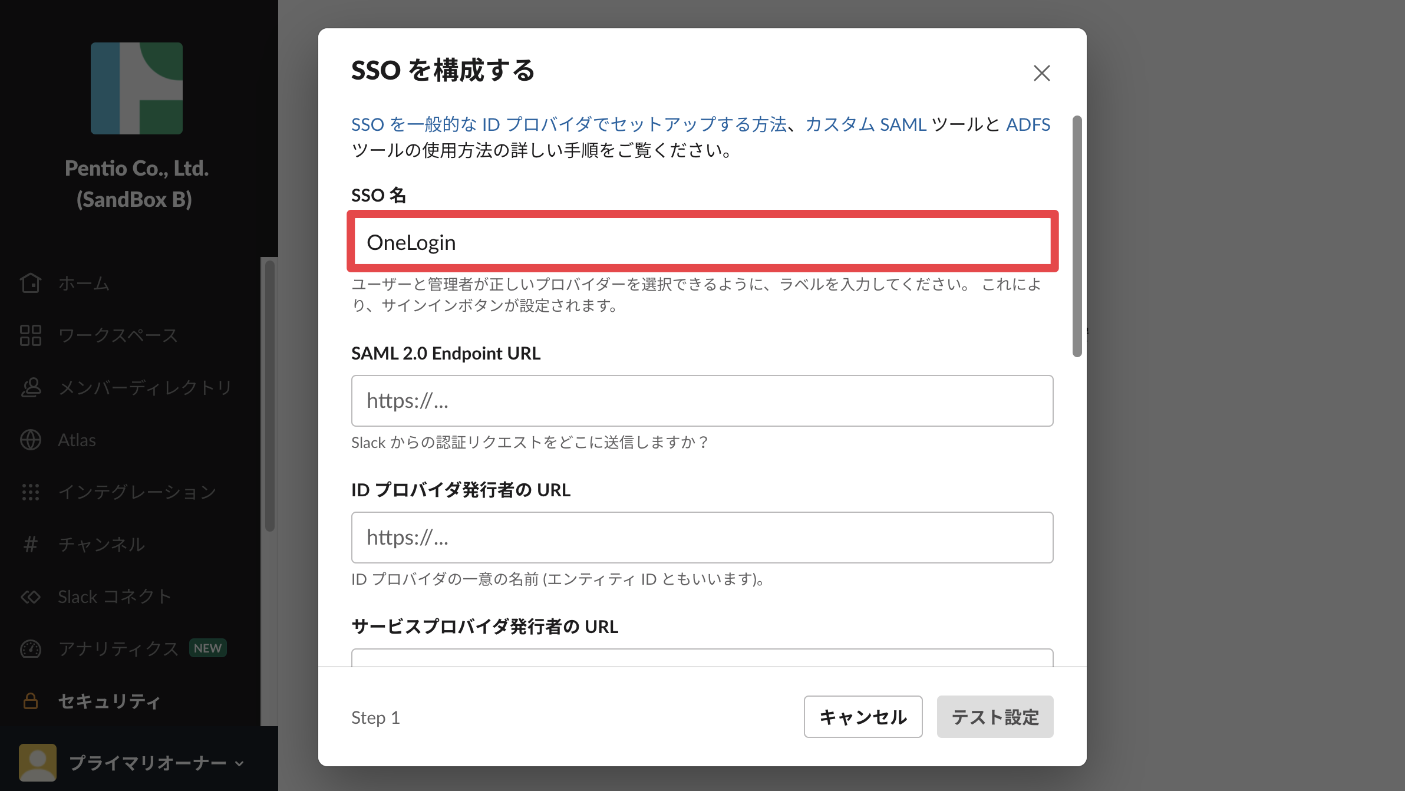This screenshot has width=1405, height=791.
Task: Click the Step 1 label
Action: (375, 717)
